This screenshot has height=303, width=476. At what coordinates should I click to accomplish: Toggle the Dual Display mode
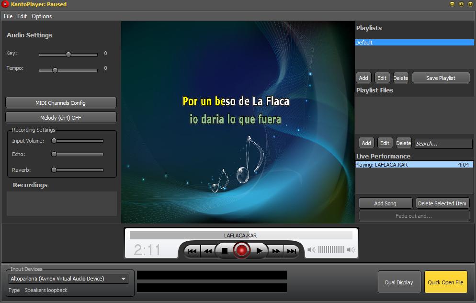[x=399, y=282]
